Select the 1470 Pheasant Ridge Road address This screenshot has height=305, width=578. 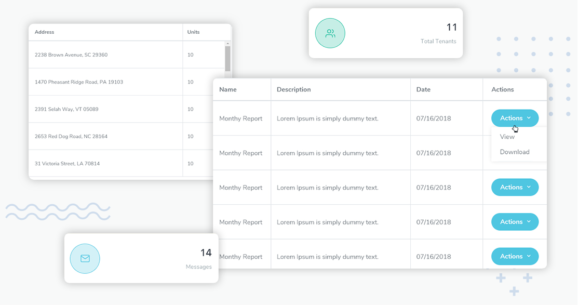point(79,82)
